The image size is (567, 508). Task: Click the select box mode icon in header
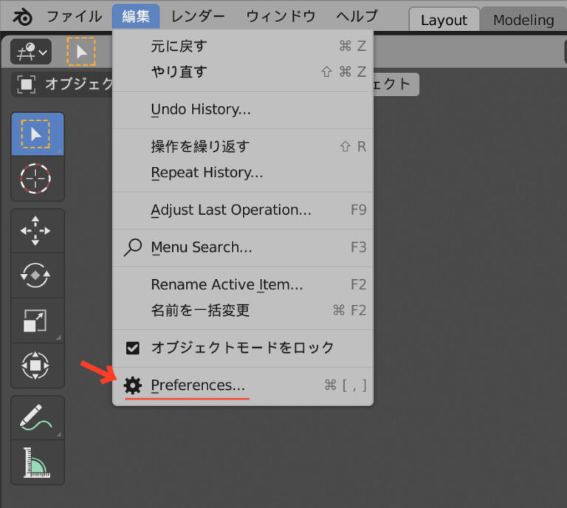point(81,52)
